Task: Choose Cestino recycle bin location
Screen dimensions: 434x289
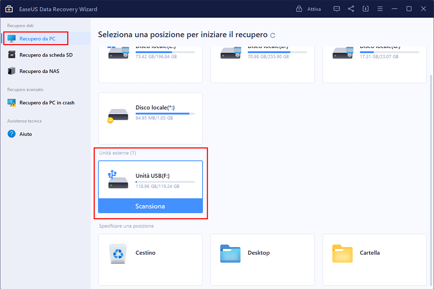Action: 150,260
